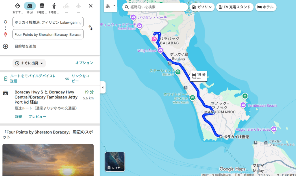Toggle the EV 充電スタンド filter chip
296x176 pixels.
coord(235,7)
